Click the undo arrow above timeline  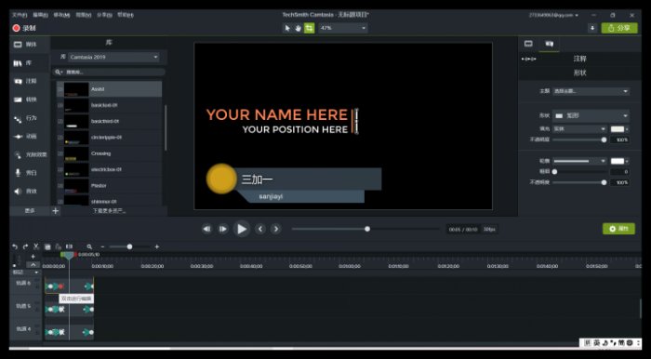click(x=15, y=246)
